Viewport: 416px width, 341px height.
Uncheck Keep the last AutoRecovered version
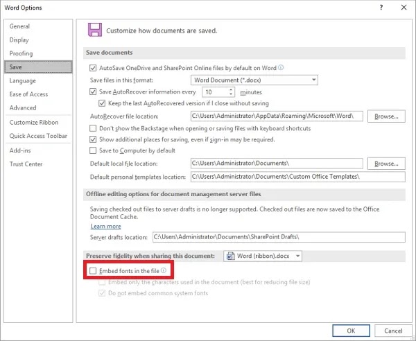point(102,103)
